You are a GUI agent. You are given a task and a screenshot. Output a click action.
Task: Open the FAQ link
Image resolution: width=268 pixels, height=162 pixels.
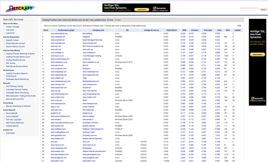239,26
